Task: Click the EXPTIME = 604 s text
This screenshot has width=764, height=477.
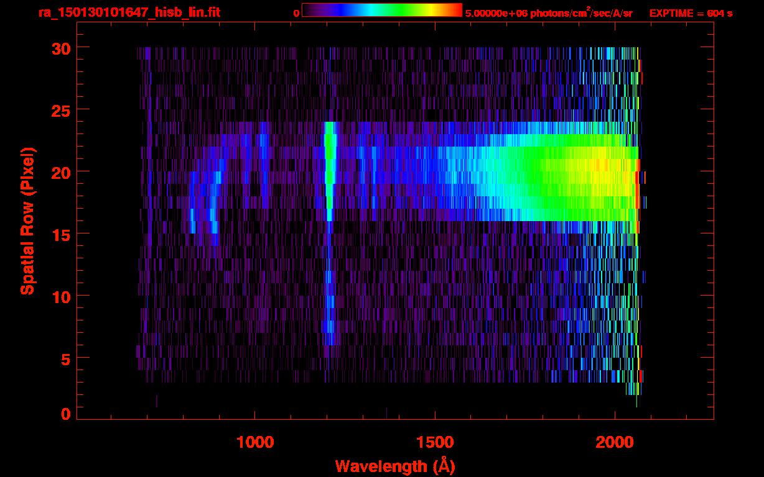Action: [x=691, y=13]
